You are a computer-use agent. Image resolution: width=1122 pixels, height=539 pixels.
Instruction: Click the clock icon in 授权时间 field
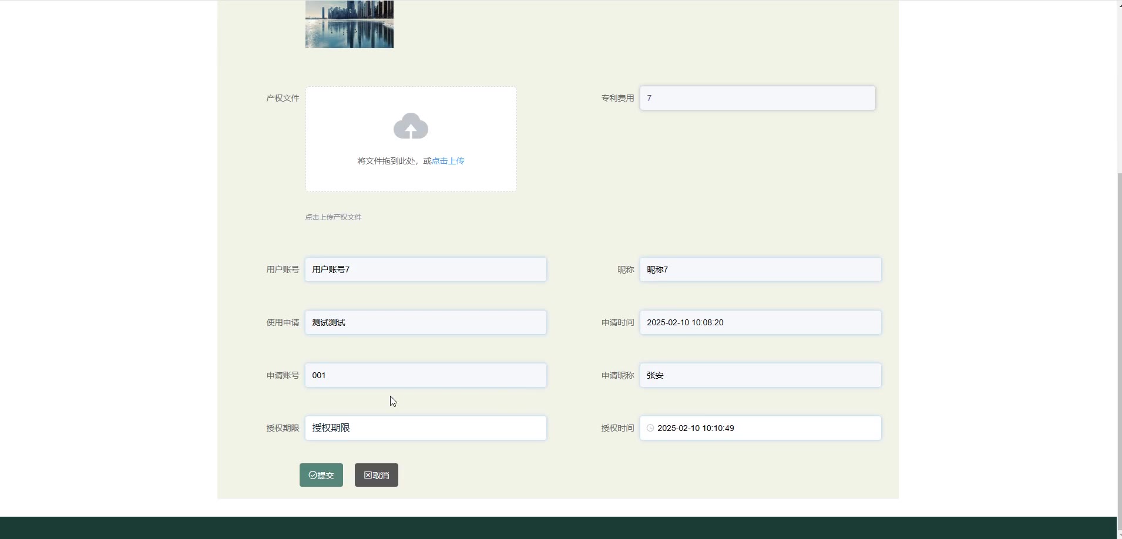click(x=650, y=428)
